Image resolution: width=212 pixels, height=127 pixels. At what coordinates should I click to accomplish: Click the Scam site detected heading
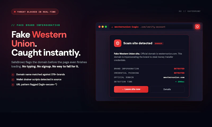[138, 43]
